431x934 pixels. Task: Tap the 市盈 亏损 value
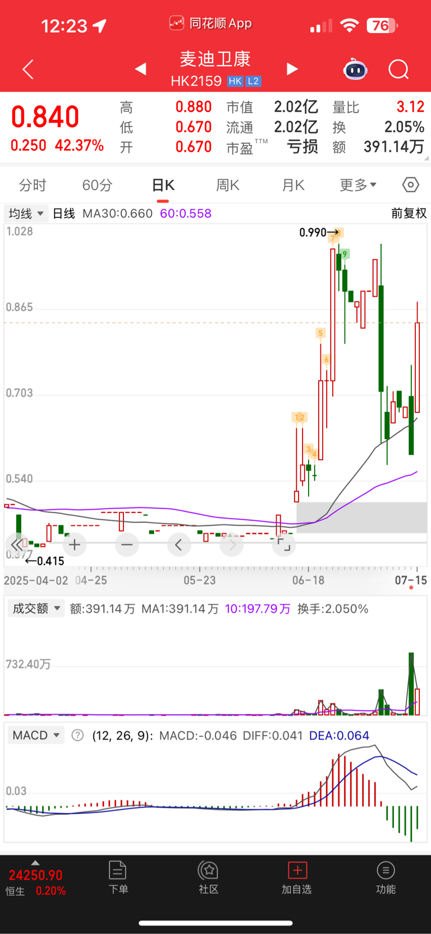click(x=302, y=147)
